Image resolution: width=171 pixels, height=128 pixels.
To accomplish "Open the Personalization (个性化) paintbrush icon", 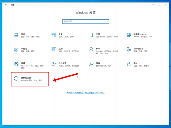I will click(16, 50).
